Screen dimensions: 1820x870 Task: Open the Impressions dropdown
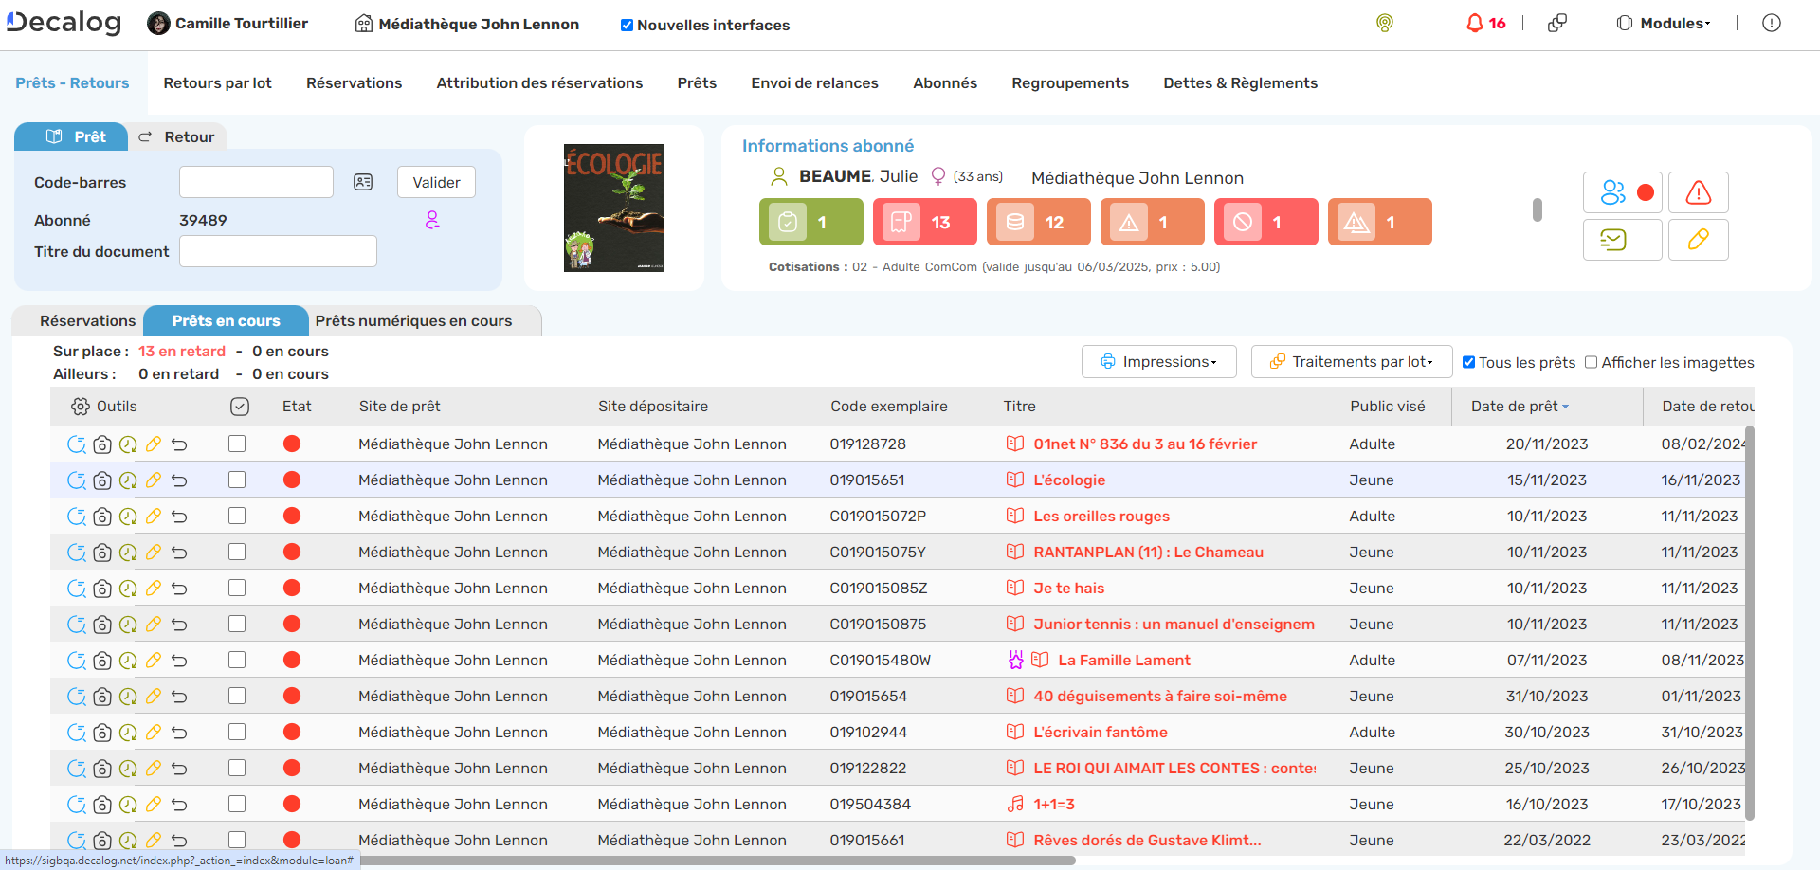(x=1158, y=361)
